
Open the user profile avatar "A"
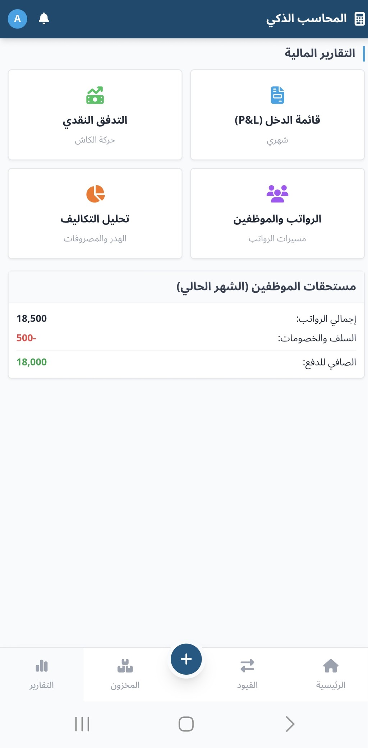pyautogui.click(x=17, y=19)
